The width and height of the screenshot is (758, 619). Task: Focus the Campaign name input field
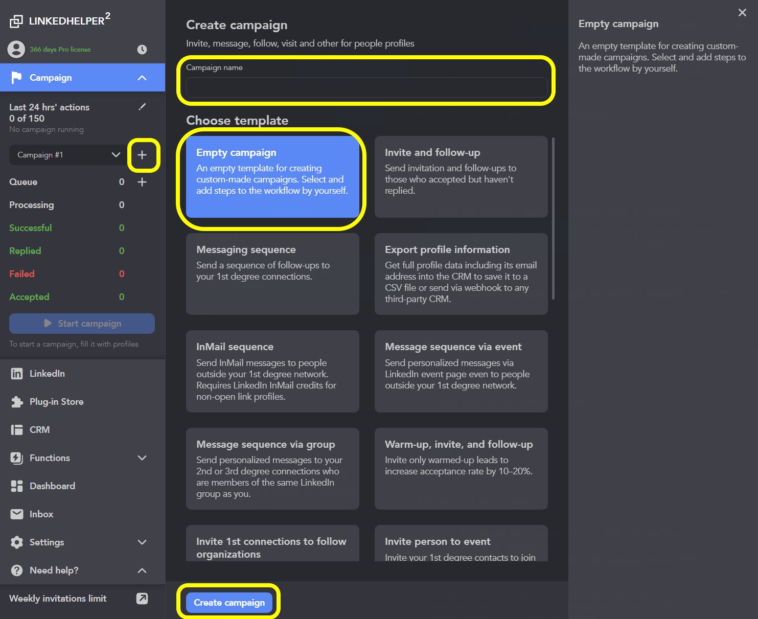tap(366, 87)
